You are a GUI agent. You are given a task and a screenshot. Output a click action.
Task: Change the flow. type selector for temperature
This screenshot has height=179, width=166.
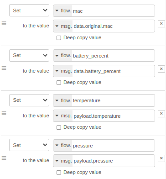tap(63, 100)
